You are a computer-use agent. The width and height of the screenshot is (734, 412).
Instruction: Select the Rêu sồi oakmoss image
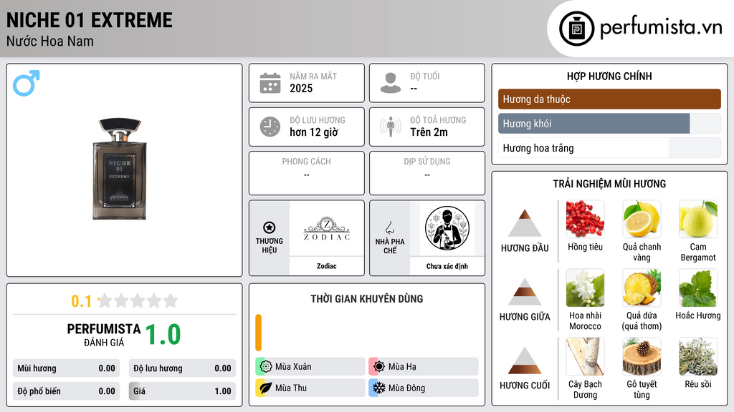(698, 356)
